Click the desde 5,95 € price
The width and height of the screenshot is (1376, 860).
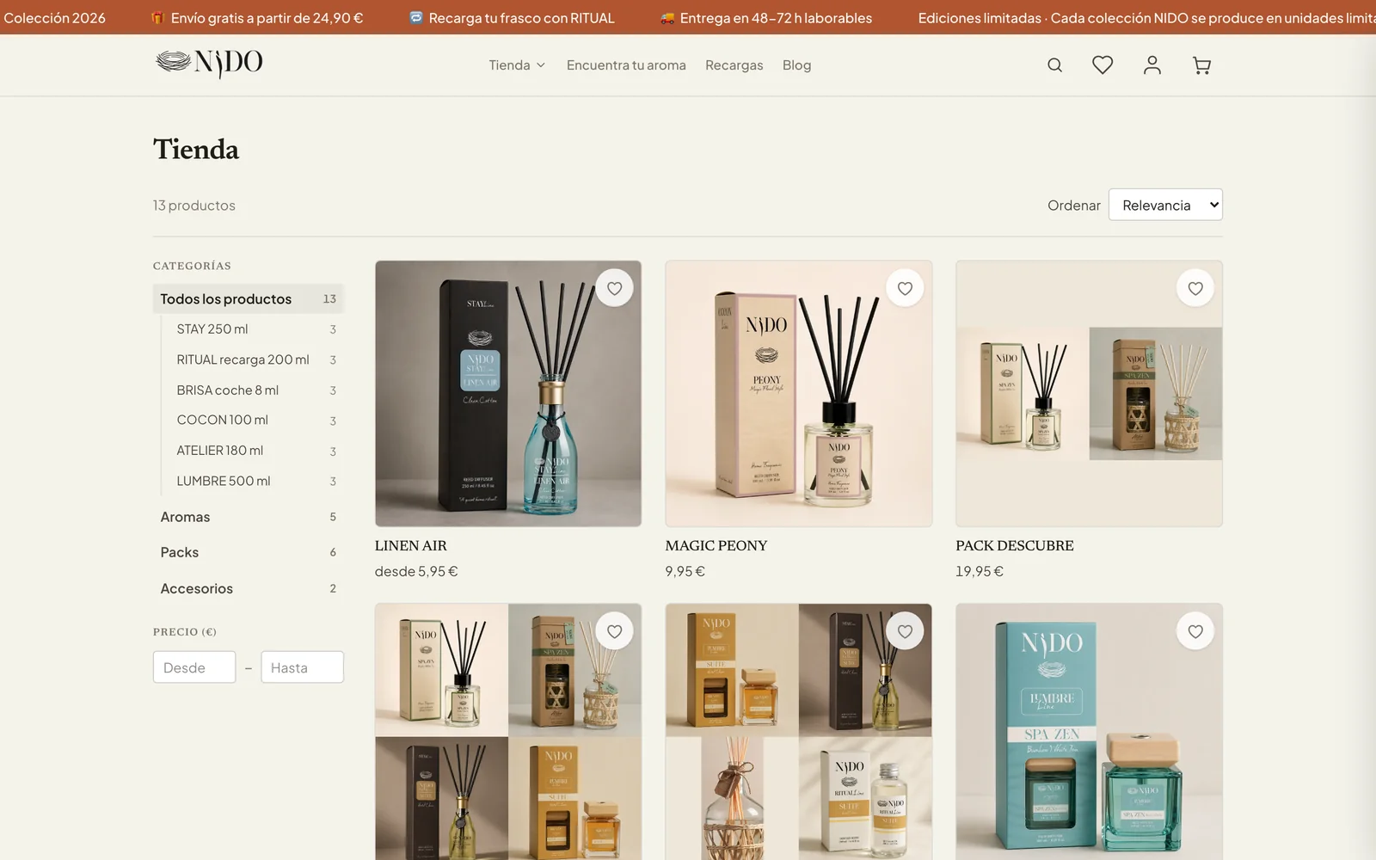point(416,571)
